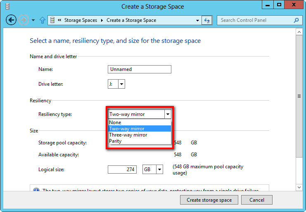Click the Available capacity value 548
The width and height of the screenshot is (306, 212).
(x=178, y=155)
